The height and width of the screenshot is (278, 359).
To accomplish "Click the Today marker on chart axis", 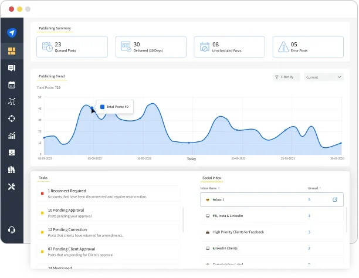I will [191, 159].
